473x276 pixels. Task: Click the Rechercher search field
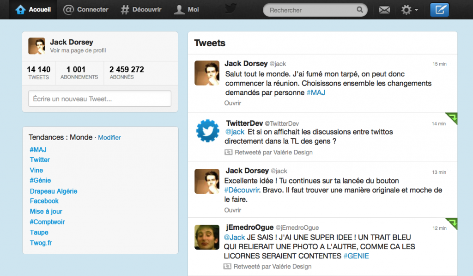309,9
